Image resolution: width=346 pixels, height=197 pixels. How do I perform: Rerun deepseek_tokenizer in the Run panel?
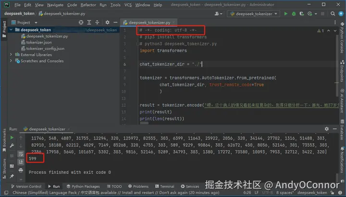(x=12, y=138)
